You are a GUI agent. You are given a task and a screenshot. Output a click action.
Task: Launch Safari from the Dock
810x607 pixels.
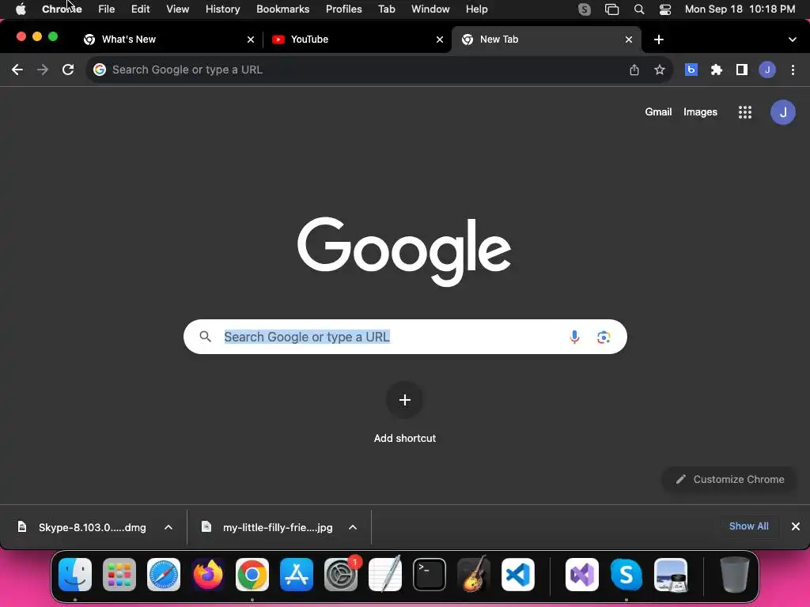pos(164,575)
